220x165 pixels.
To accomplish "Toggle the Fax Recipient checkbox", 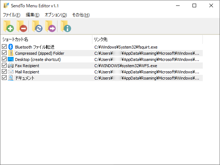I will (4, 65).
